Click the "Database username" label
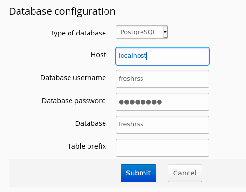Screen dimensions: 246x192 click(73, 78)
